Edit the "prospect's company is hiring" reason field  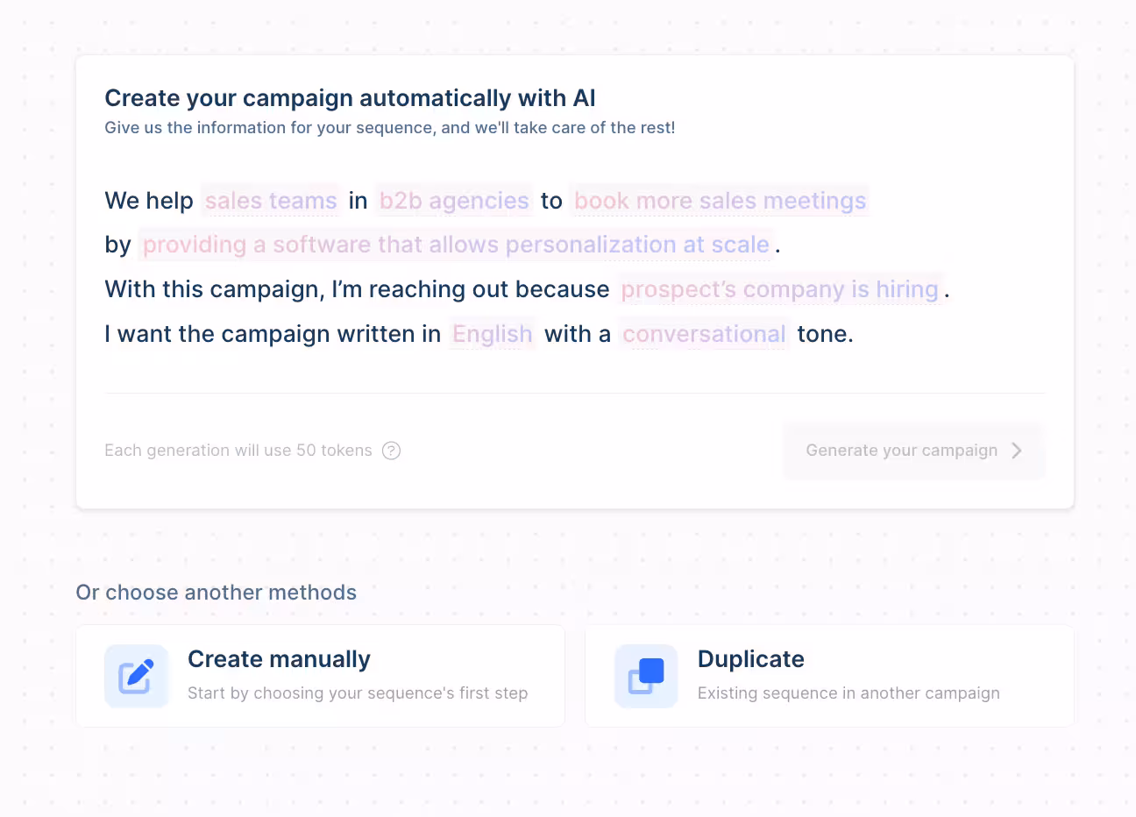pos(780,289)
